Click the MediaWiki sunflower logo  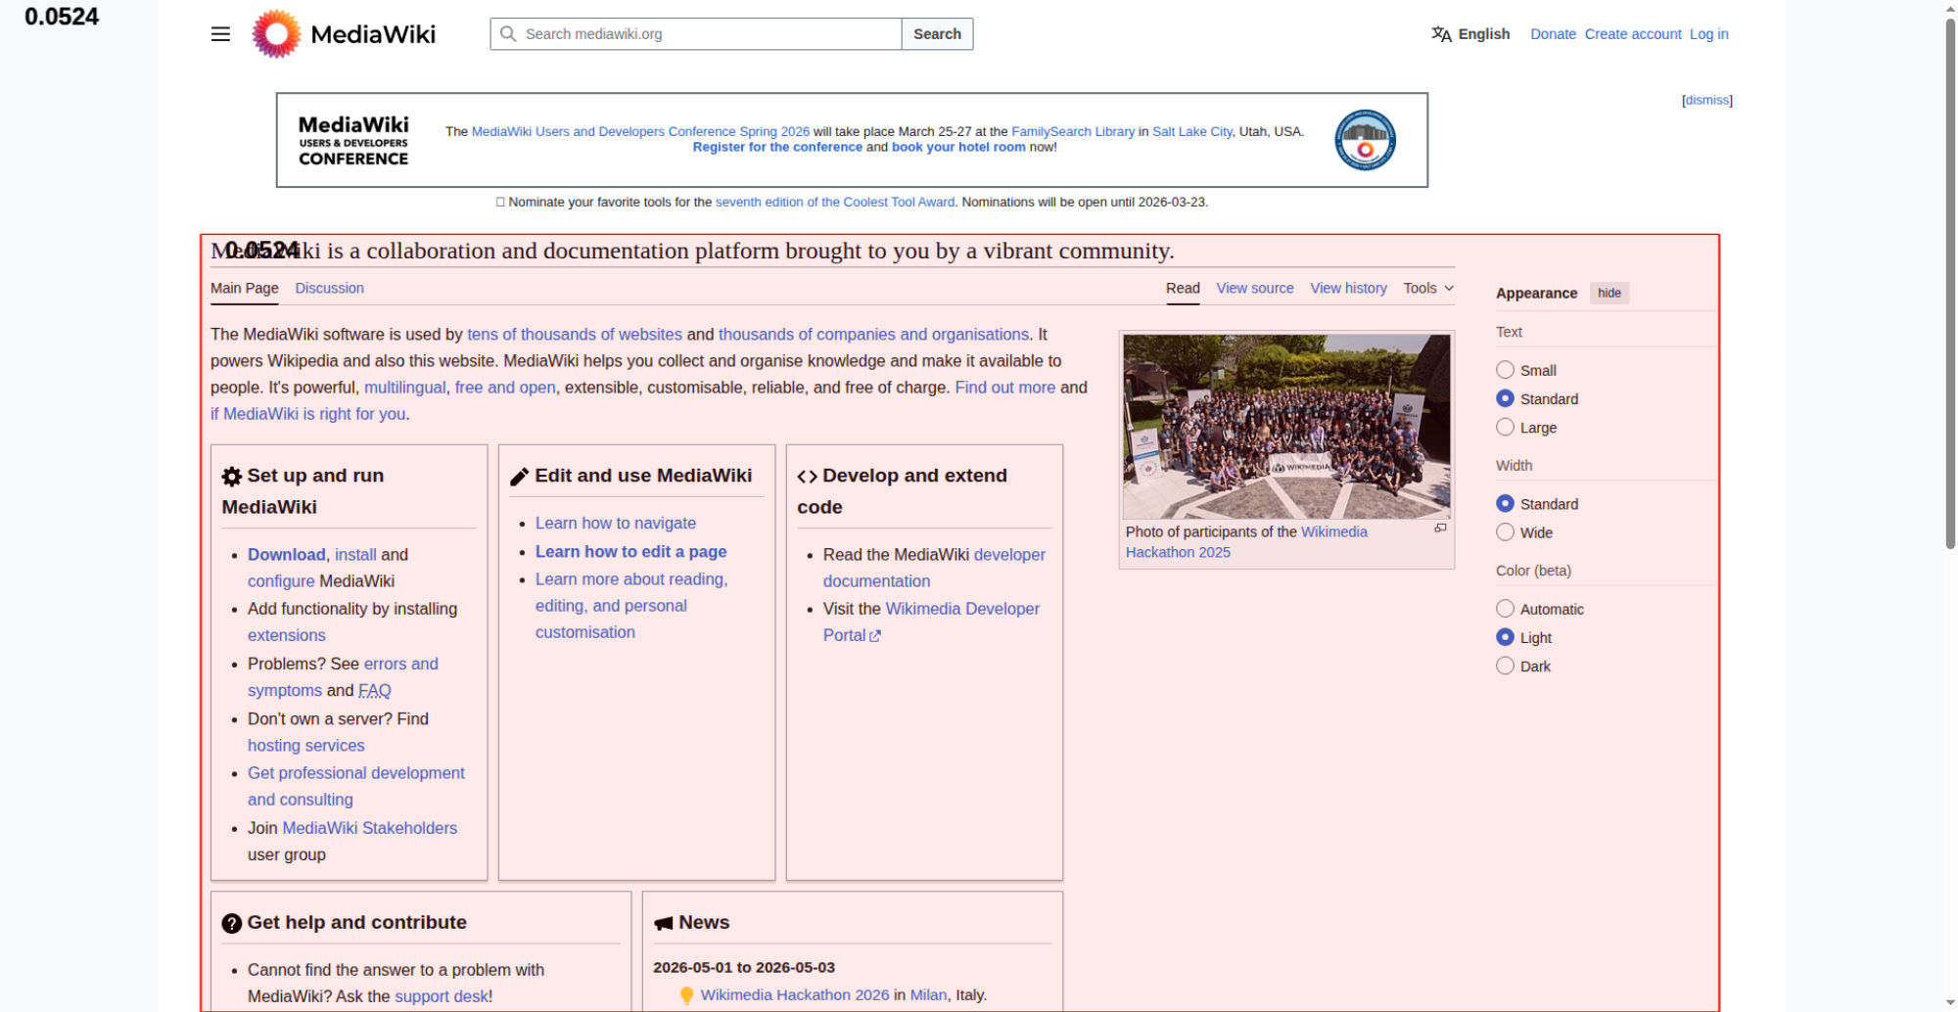[x=276, y=34]
